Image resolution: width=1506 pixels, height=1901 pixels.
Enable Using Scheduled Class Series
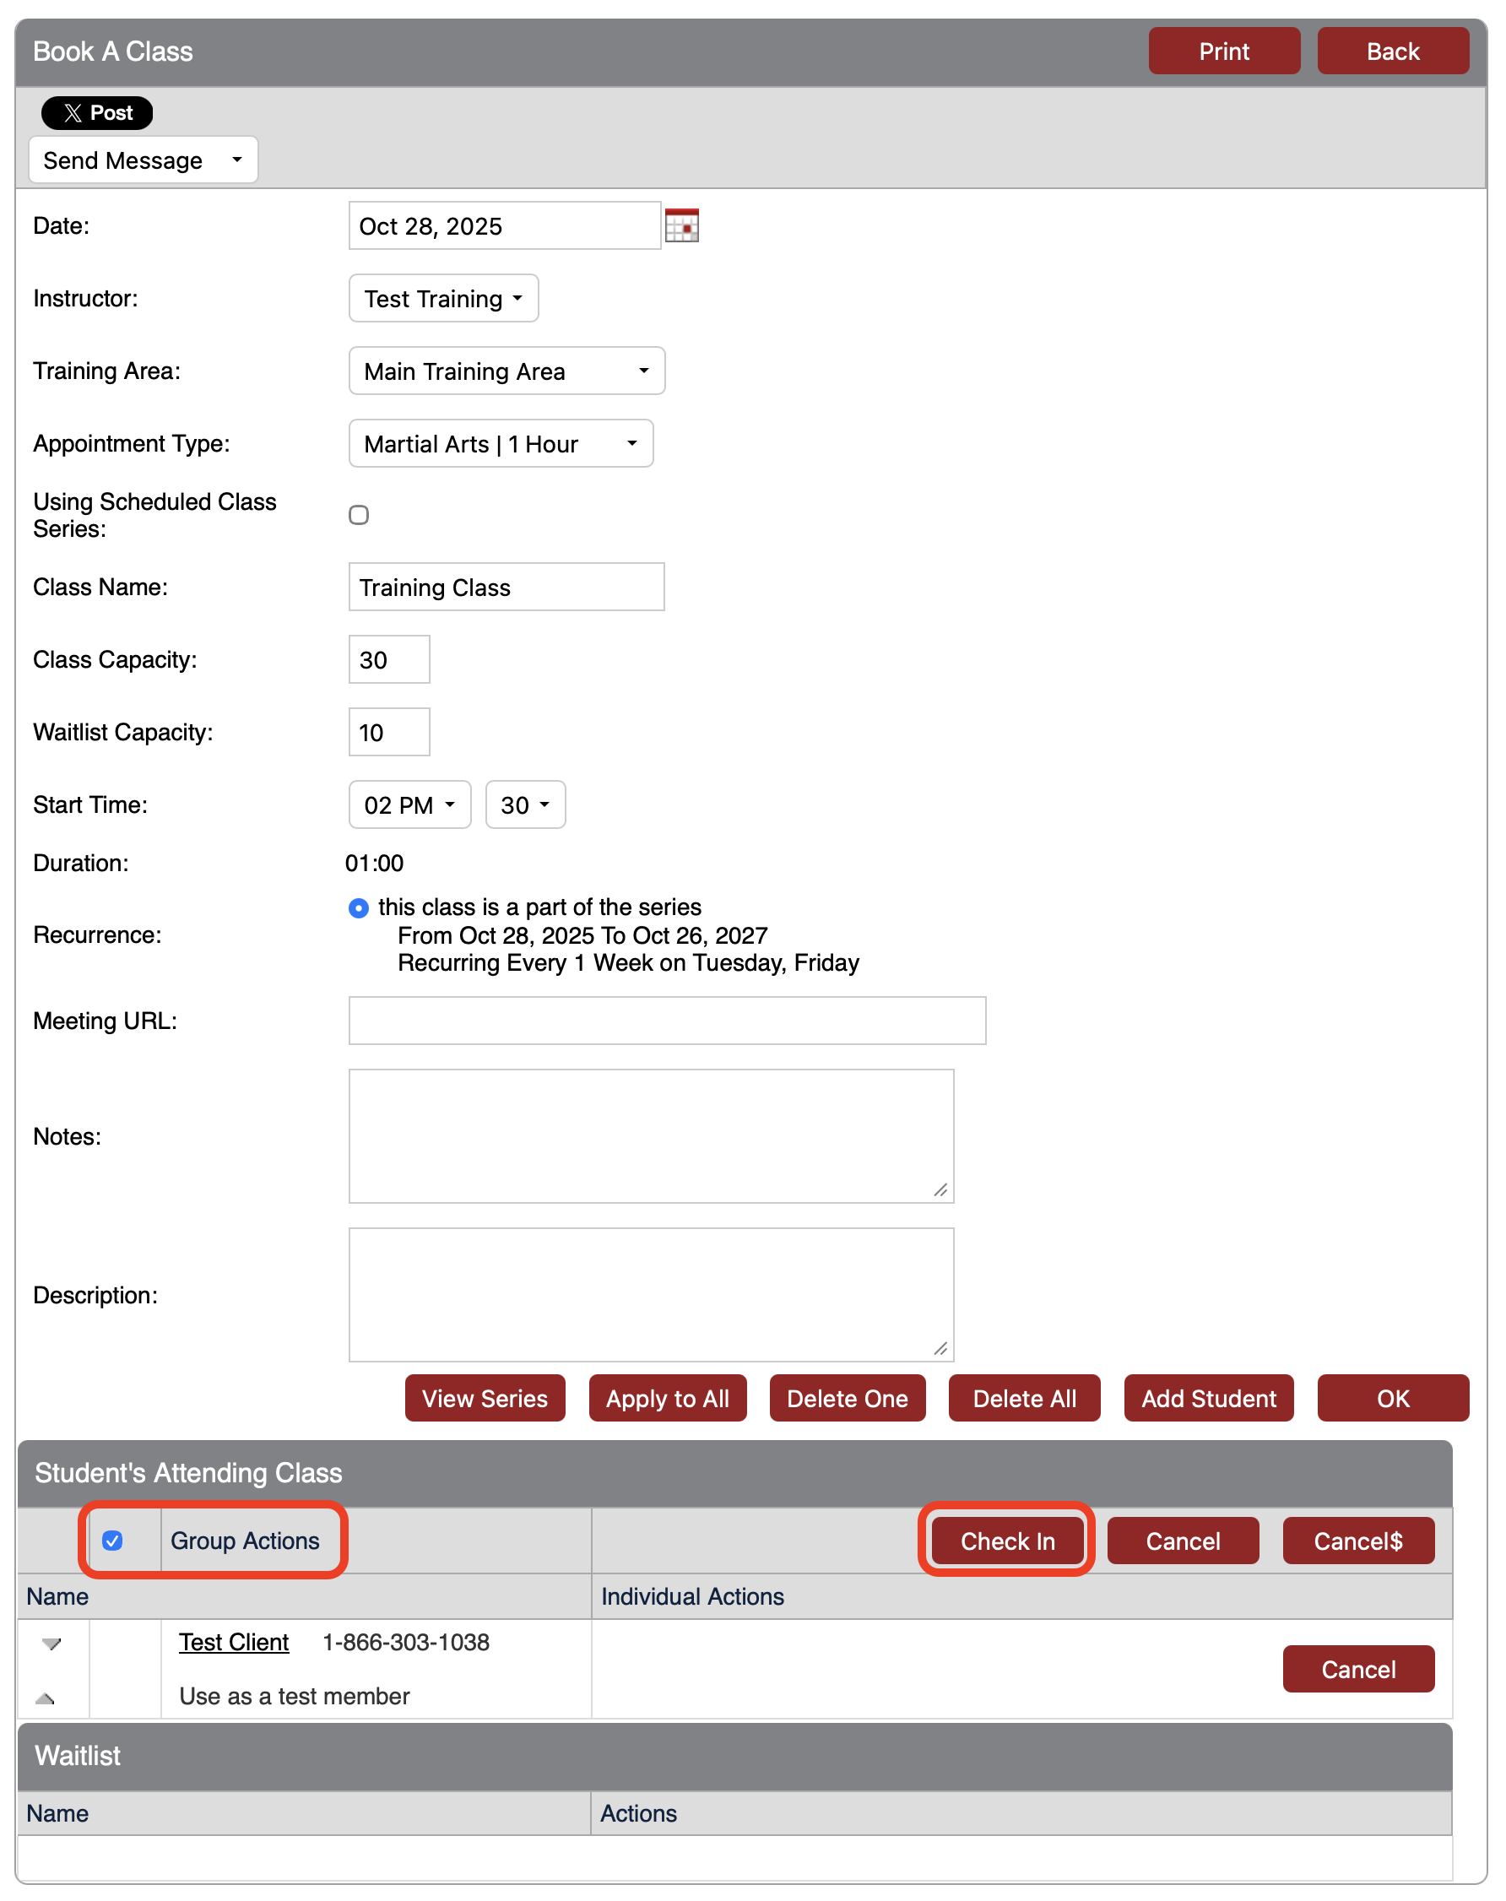click(359, 515)
